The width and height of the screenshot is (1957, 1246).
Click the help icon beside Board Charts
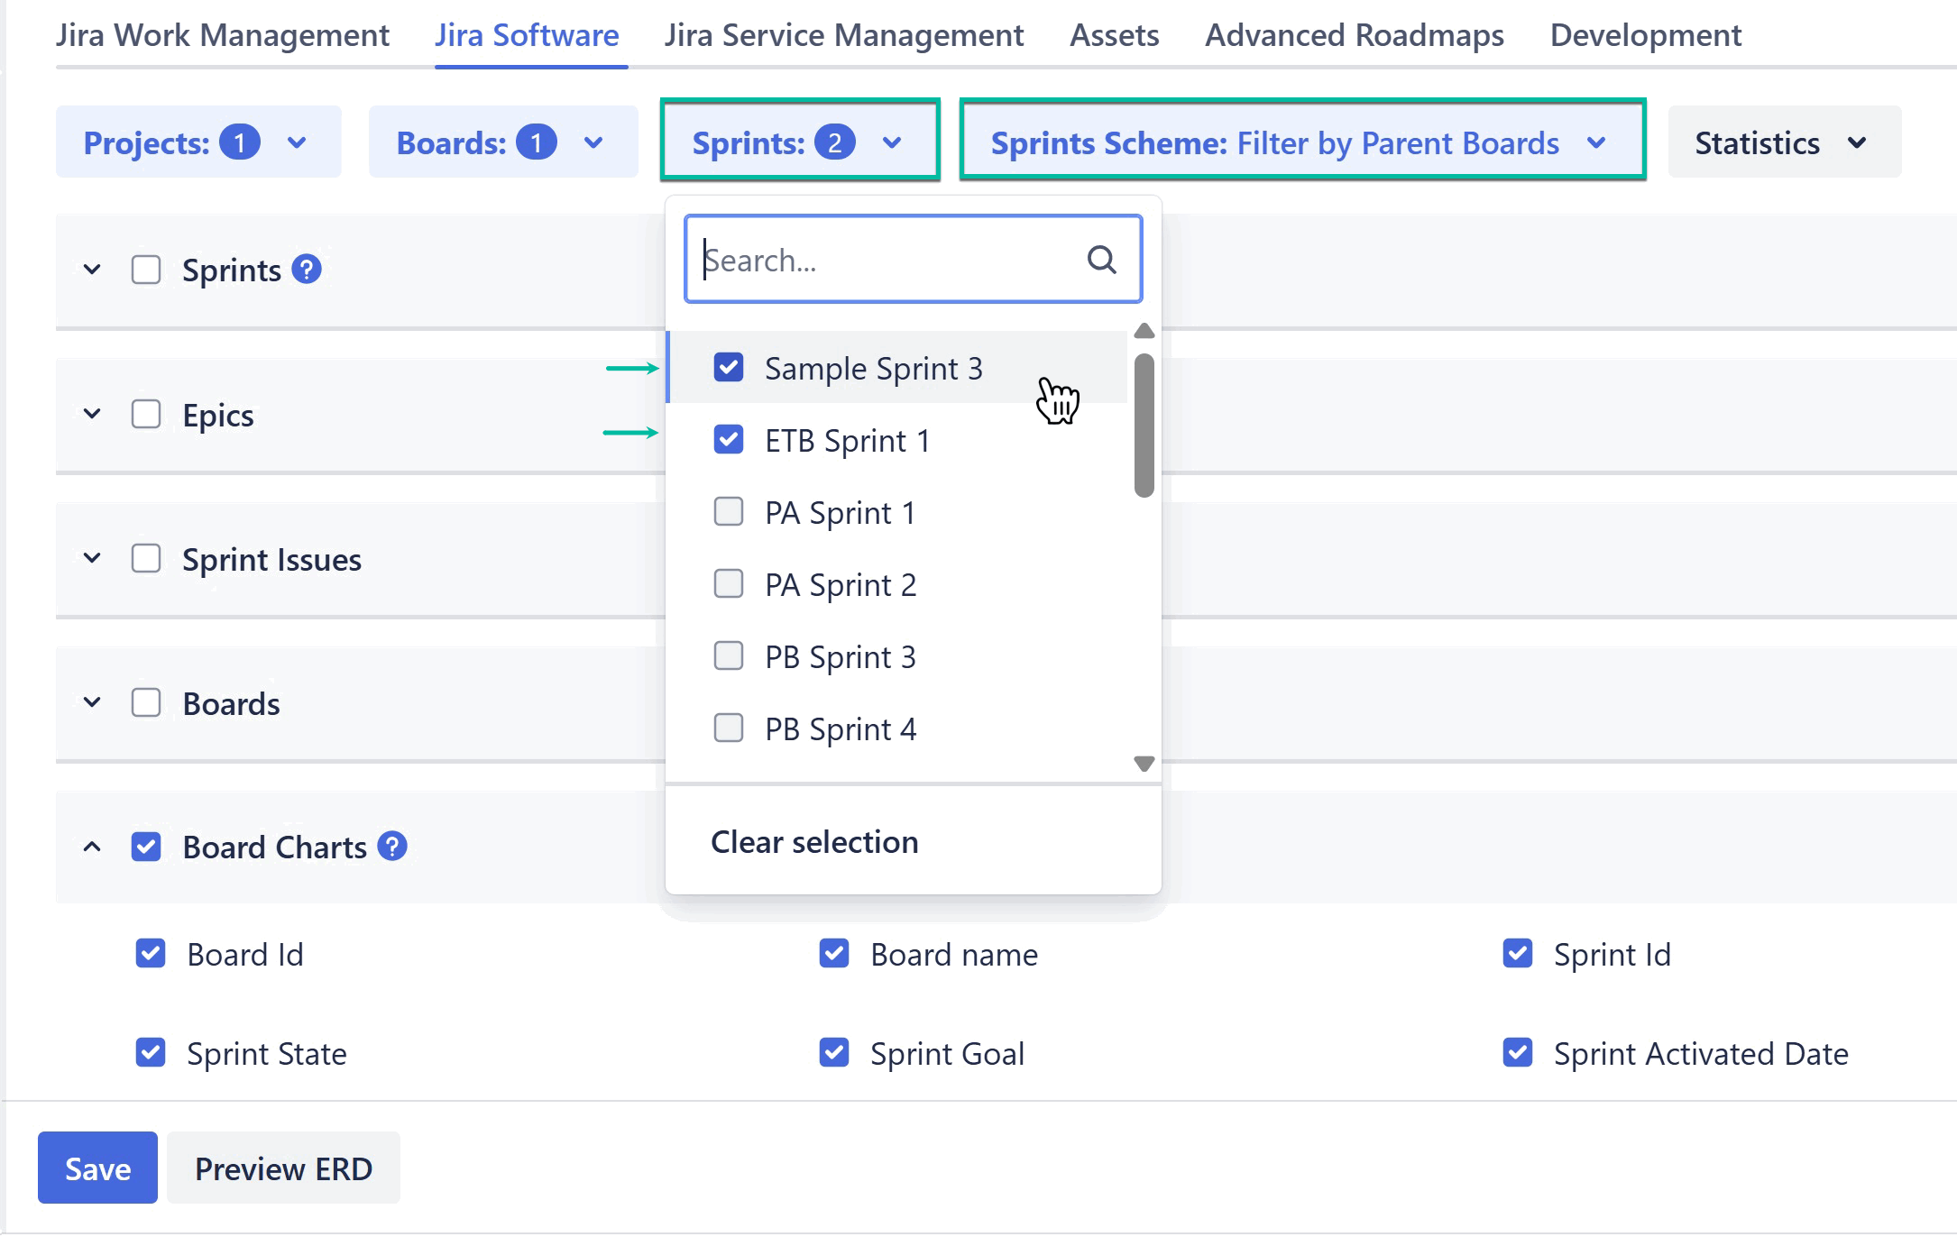[392, 847]
